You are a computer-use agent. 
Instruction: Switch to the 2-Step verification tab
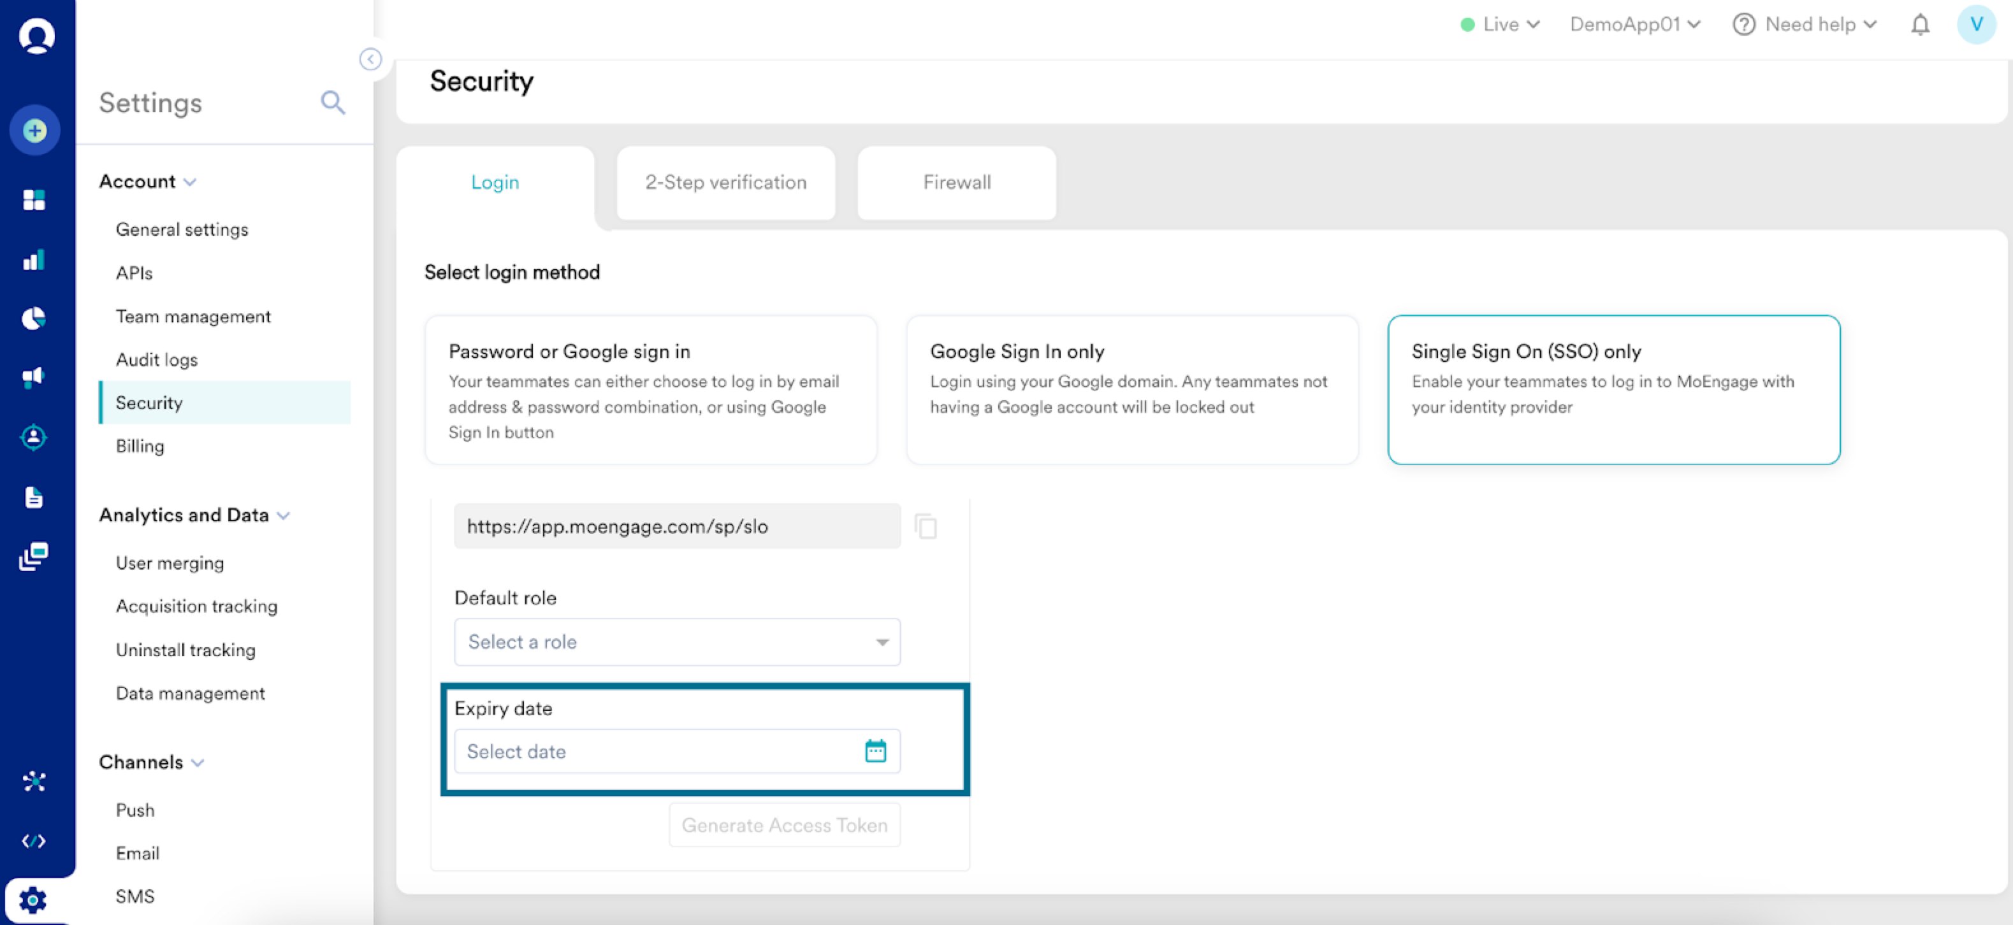tap(725, 182)
